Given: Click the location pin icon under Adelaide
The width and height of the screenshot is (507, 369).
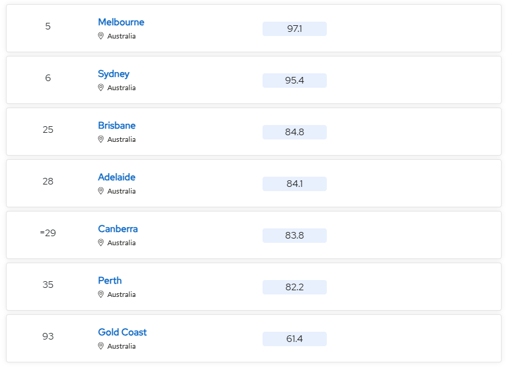Looking at the screenshot, I should tap(100, 191).
